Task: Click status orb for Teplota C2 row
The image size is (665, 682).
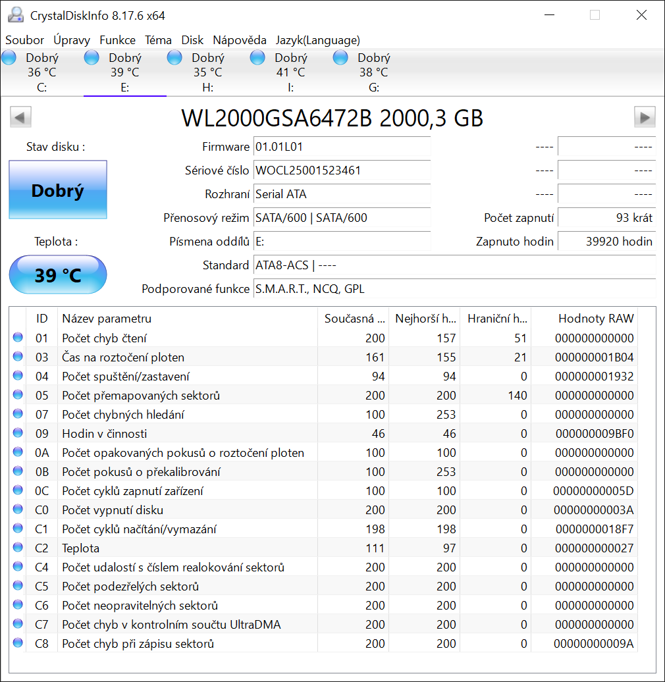Action: [x=18, y=548]
